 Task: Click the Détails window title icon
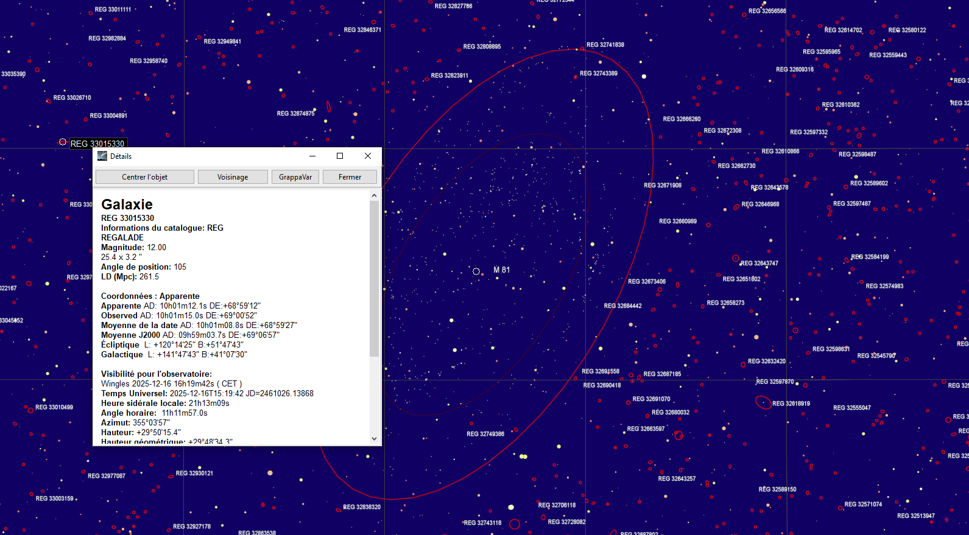tap(102, 156)
